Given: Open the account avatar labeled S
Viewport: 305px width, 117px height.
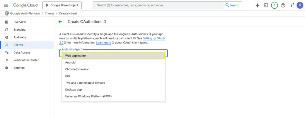Looking at the screenshot, I should coord(300,5).
